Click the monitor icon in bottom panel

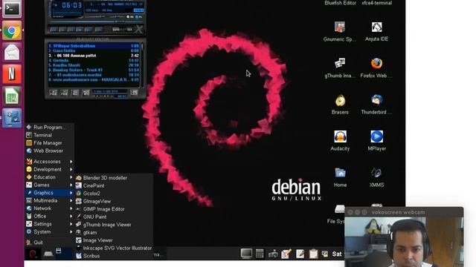(246, 254)
